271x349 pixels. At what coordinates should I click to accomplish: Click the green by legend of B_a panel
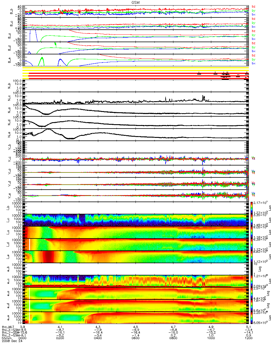pyautogui.click(x=254, y=35)
